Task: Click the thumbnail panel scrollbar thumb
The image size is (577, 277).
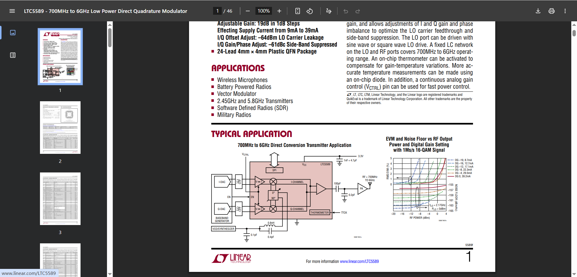Action: 110,38
